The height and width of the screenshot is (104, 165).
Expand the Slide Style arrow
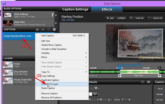56,23
